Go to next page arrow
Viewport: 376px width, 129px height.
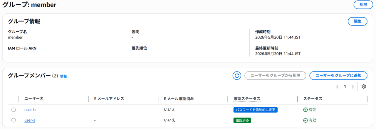[x=353, y=87]
